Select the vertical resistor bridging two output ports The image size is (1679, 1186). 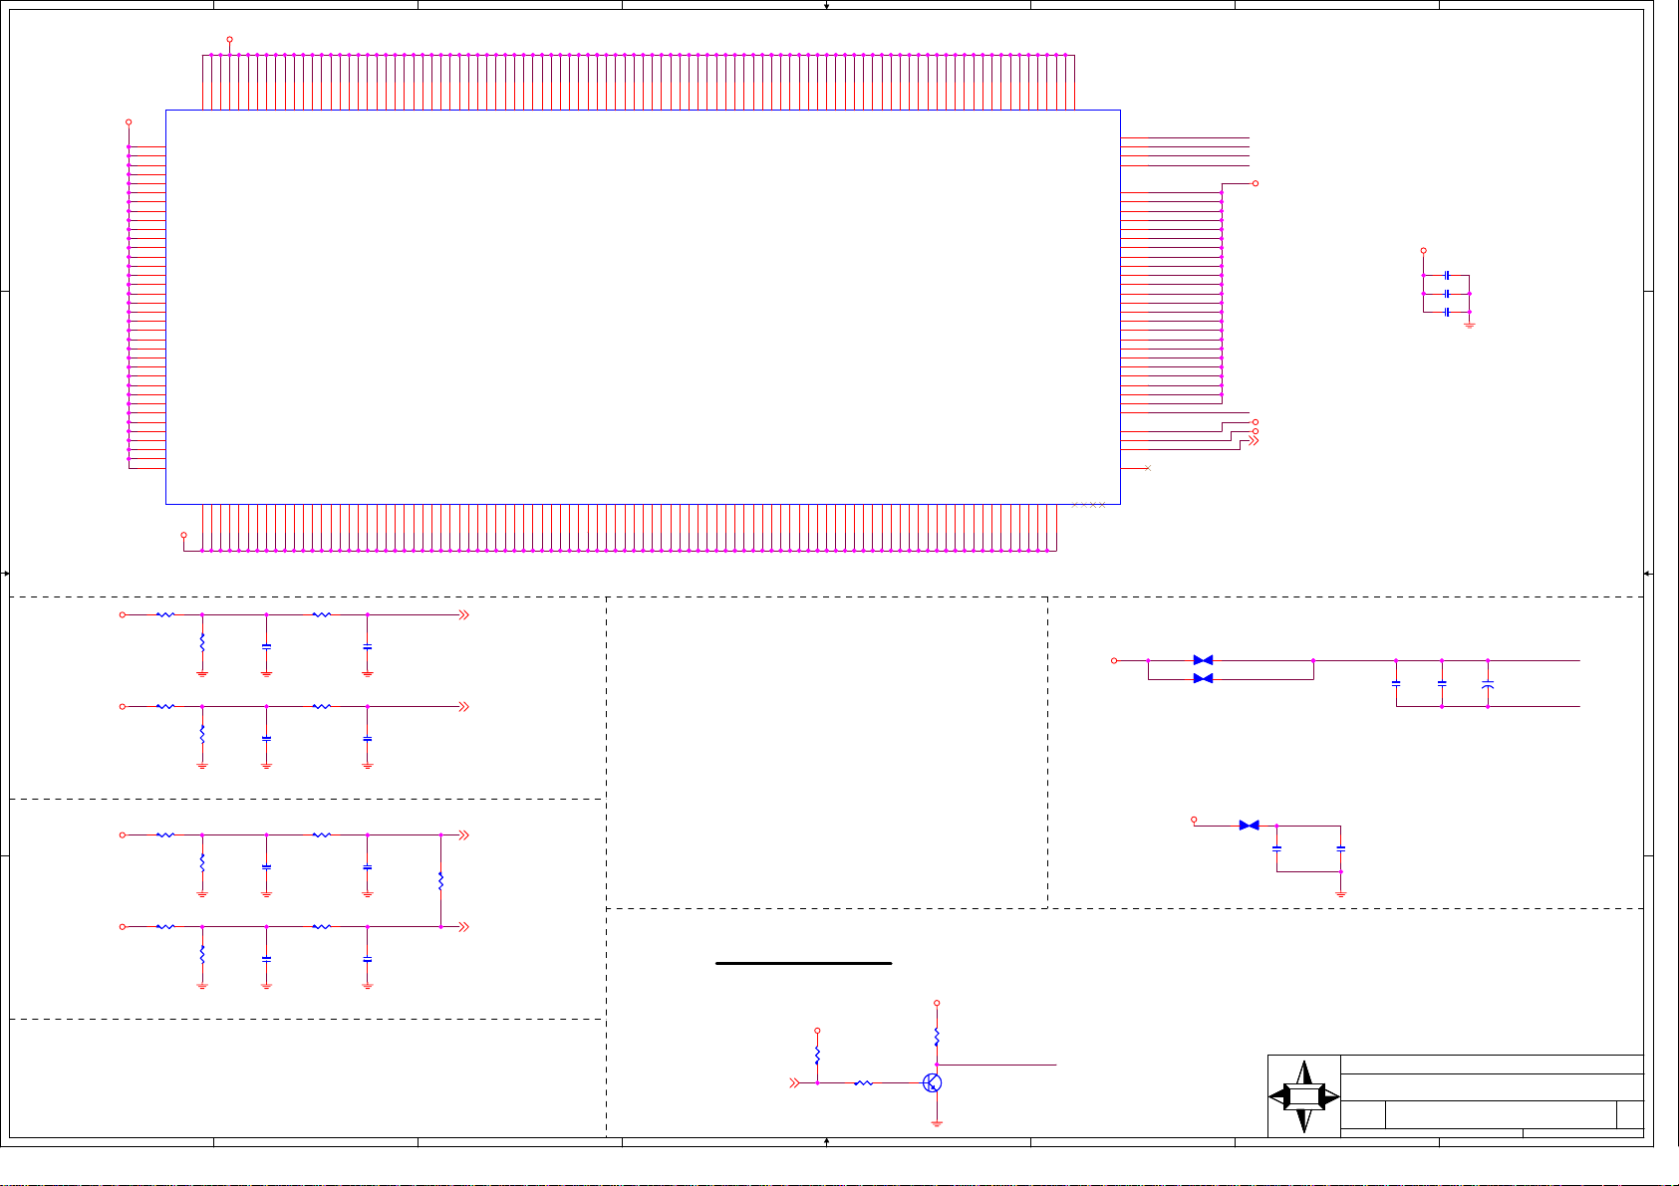(440, 880)
